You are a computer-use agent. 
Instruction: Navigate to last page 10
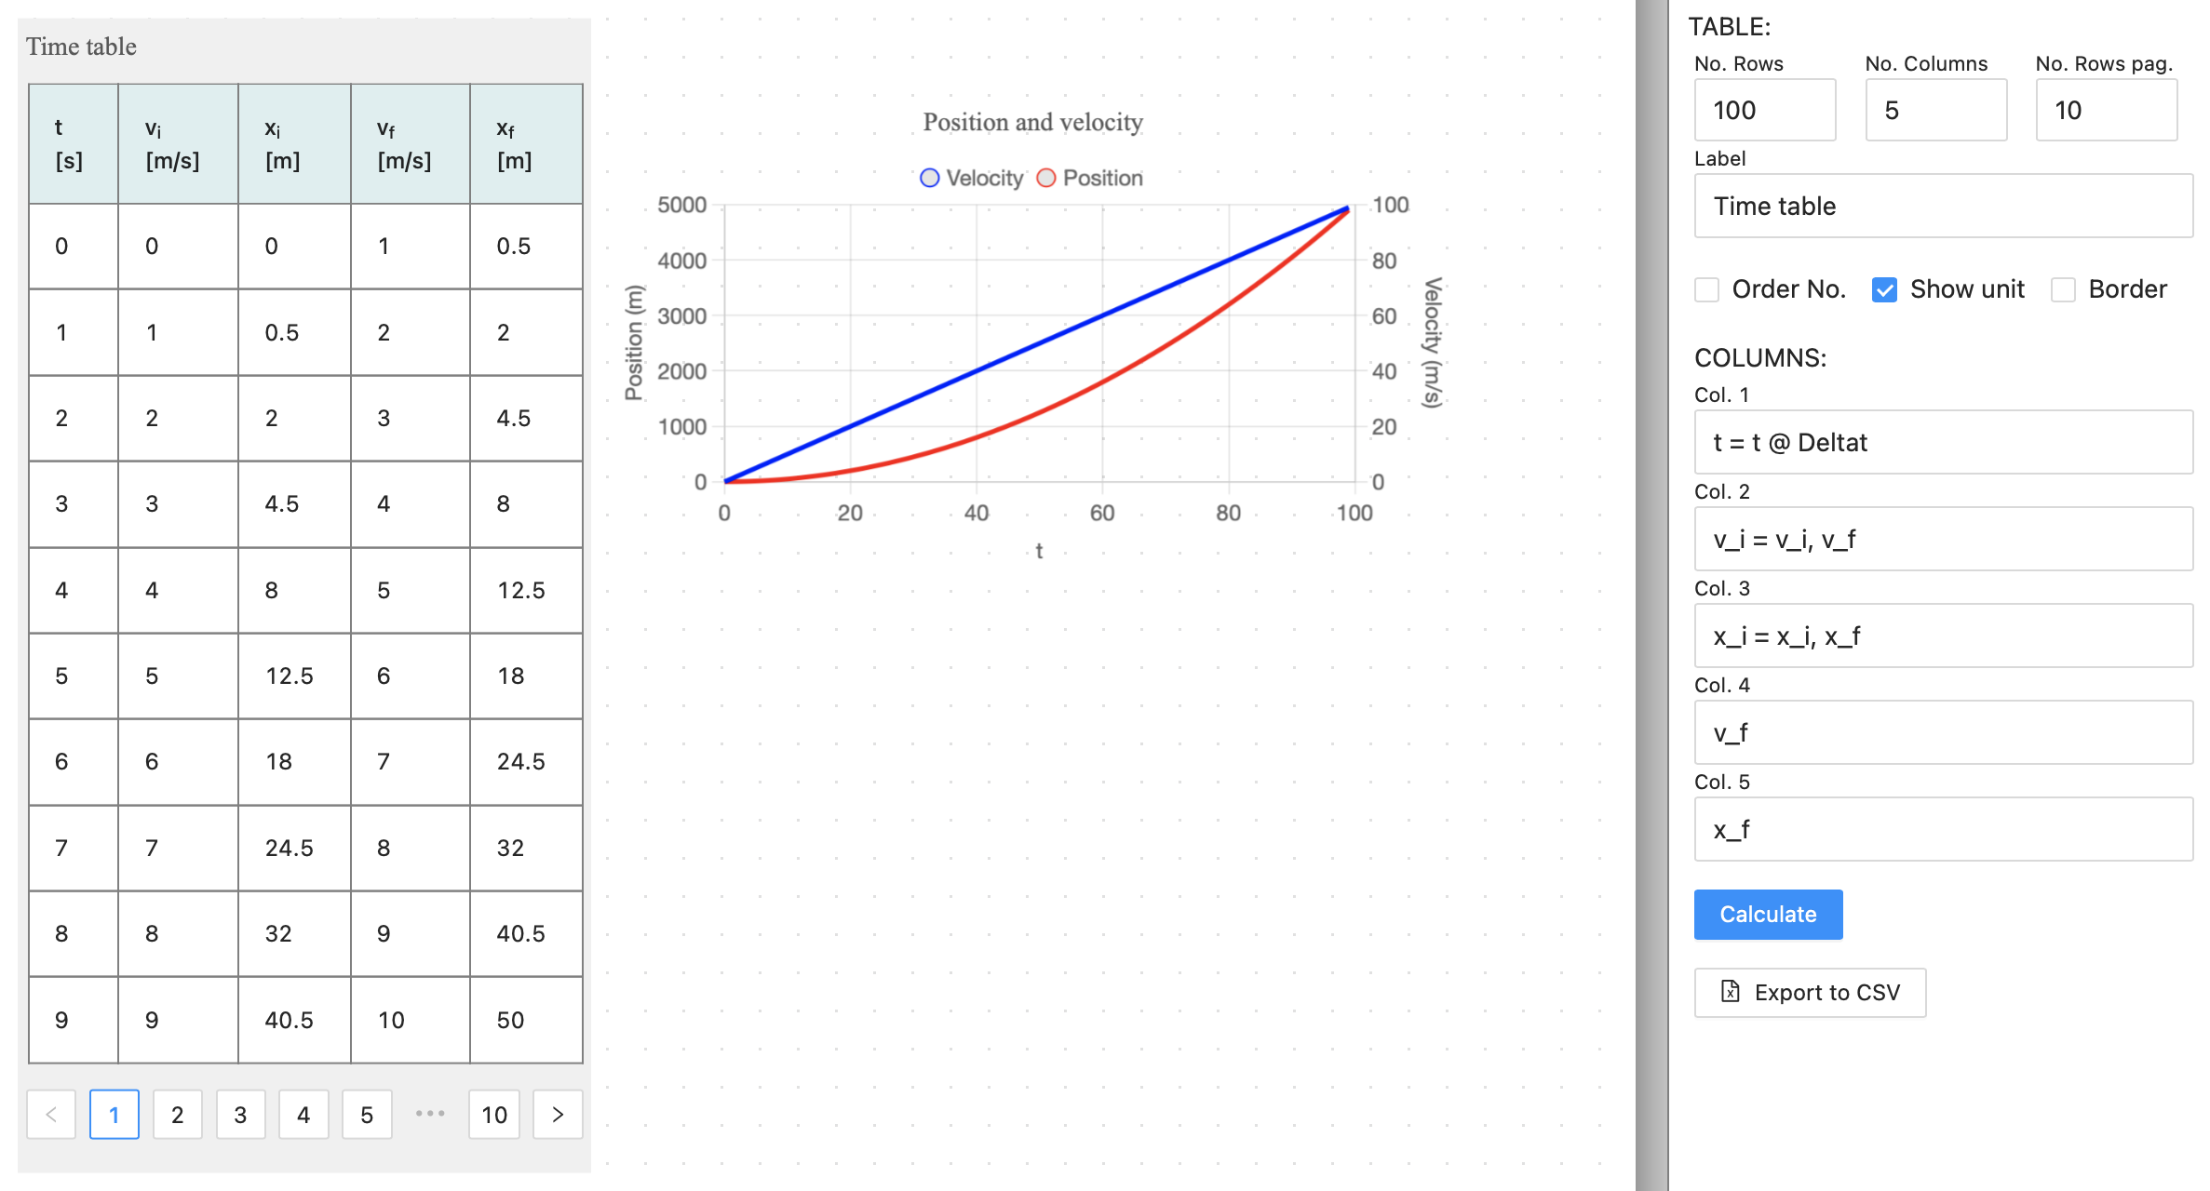[496, 1112]
